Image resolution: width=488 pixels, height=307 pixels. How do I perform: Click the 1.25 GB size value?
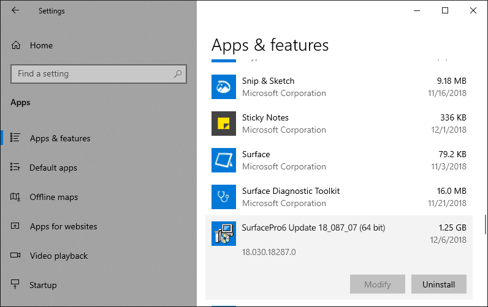tap(452, 227)
